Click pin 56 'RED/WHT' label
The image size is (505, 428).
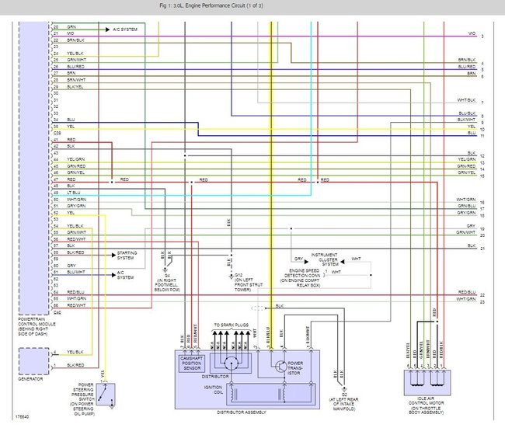76,239
